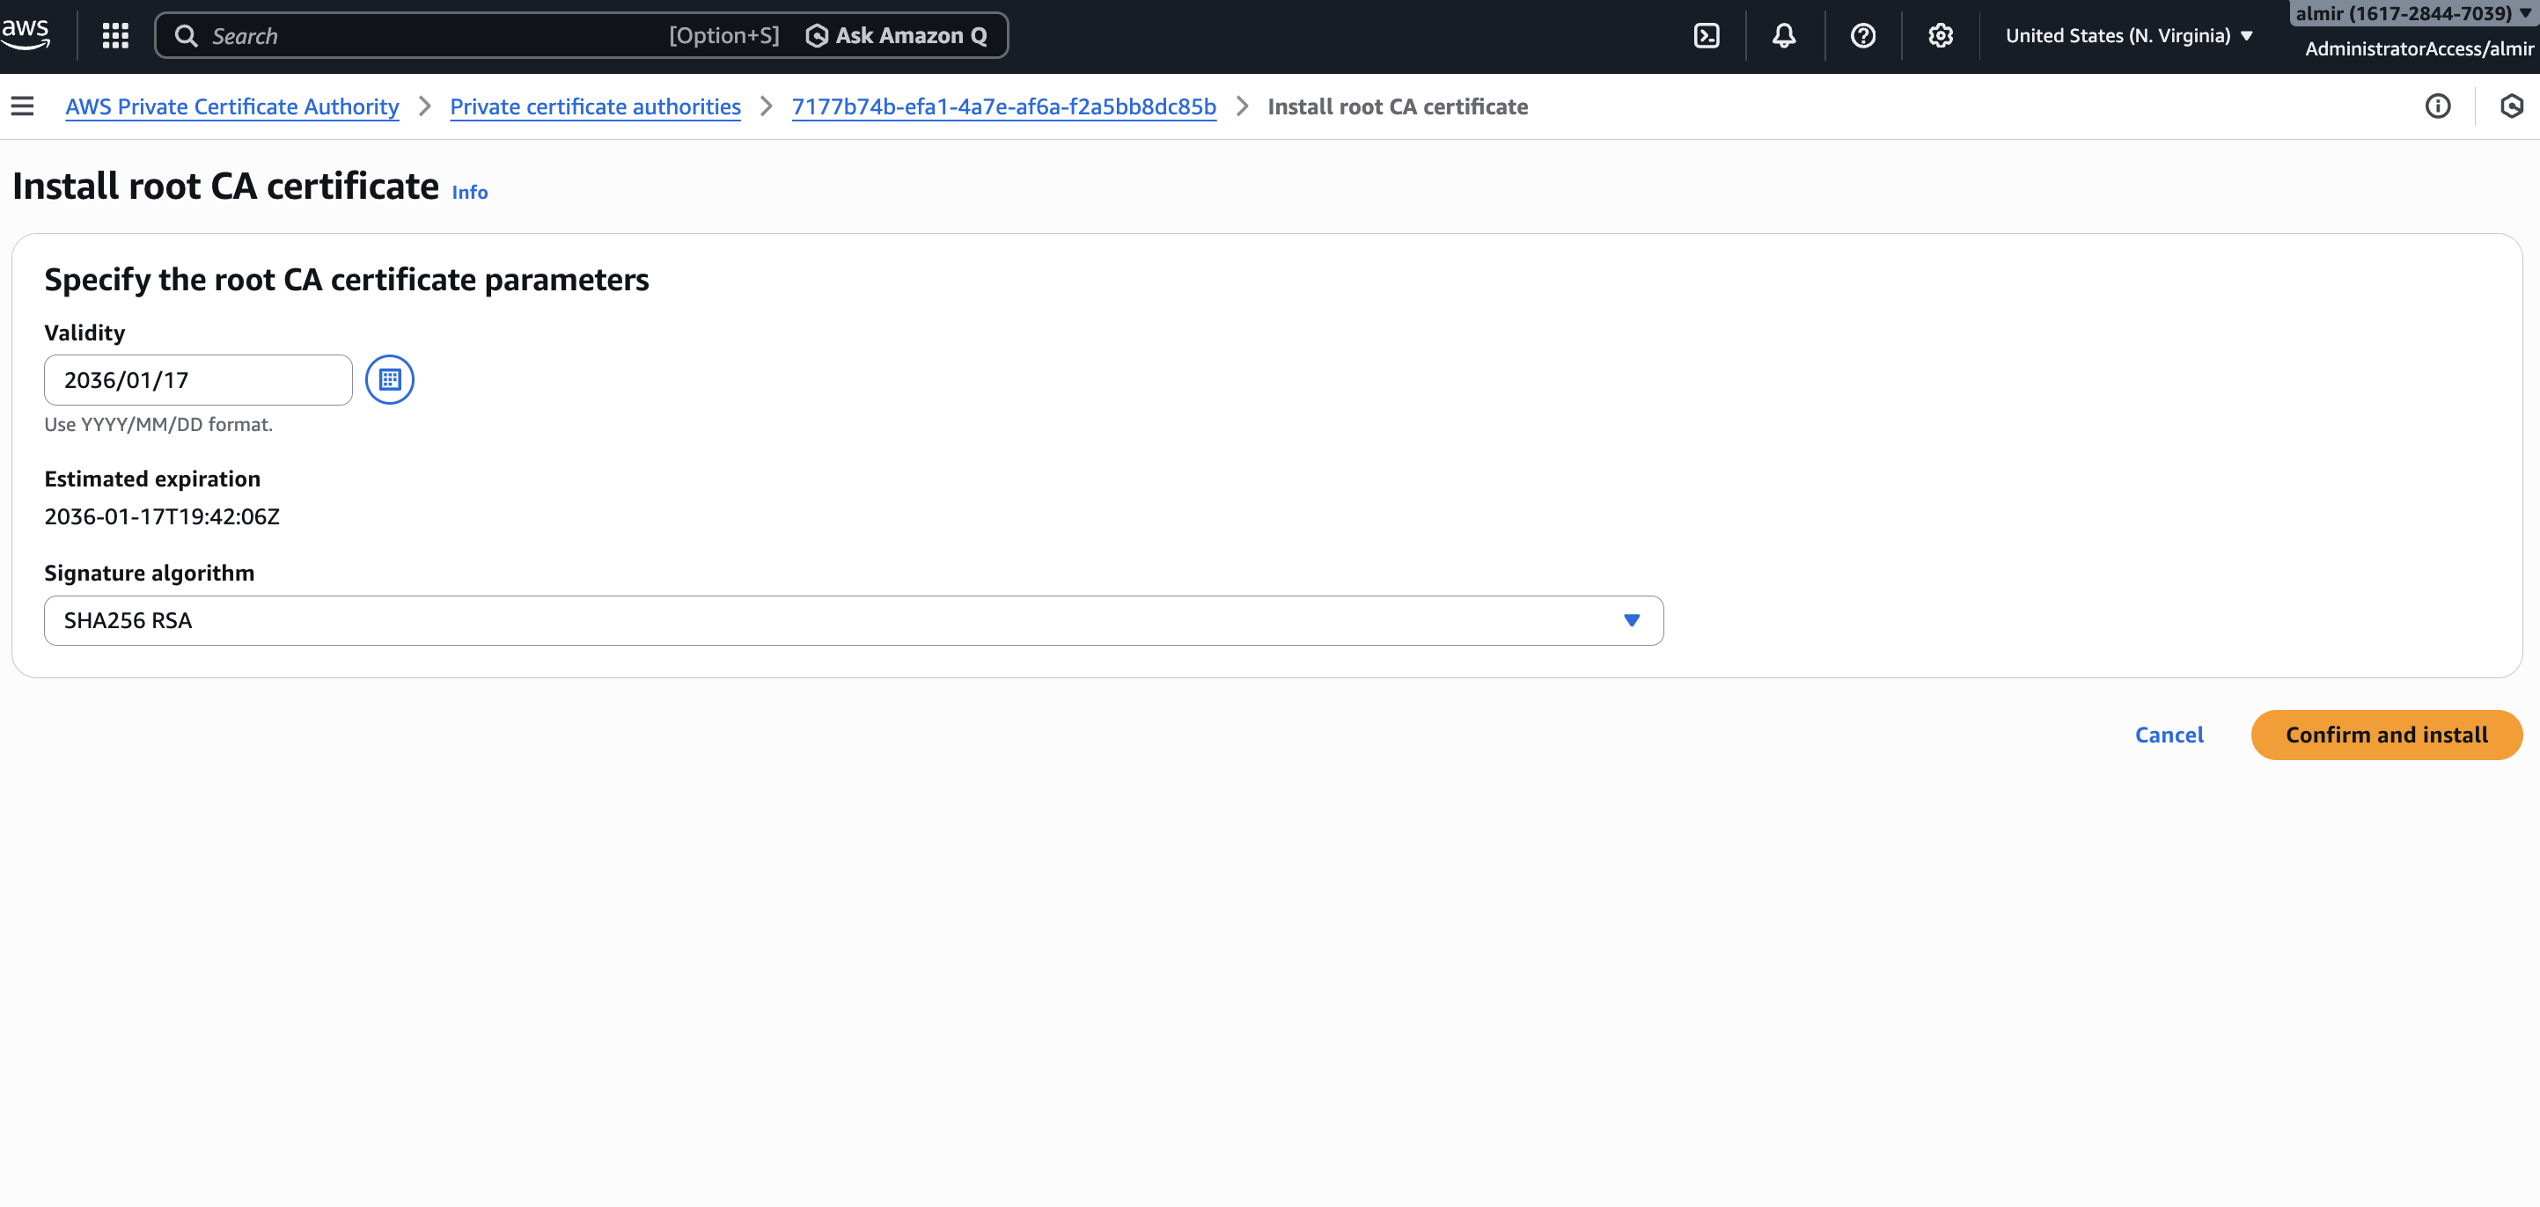Screen dimensions: 2540x1207
Task: Open the United States (N. Virginia) region selector
Action: 2128,35
